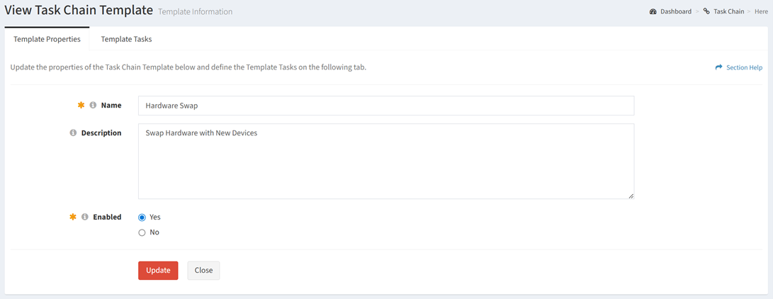The height and width of the screenshot is (299, 773).
Task: Select the No radio button
Action: click(x=142, y=232)
